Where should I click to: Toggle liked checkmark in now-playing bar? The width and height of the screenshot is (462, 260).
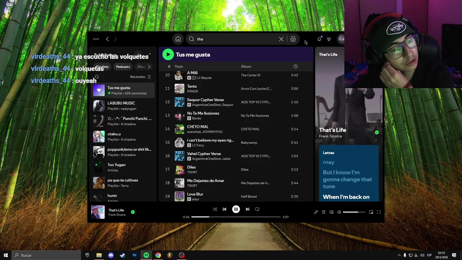click(x=133, y=212)
